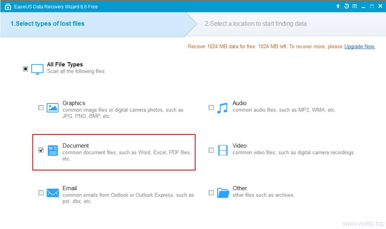The width and height of the screenshot is (386, 229).
Task: Click 'common emails from Outlook' description
Action: coord(128,198)
